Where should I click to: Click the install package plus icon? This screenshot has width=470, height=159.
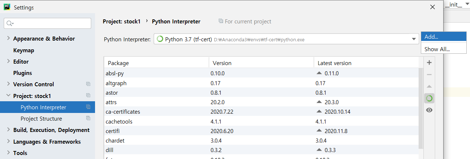429,63
